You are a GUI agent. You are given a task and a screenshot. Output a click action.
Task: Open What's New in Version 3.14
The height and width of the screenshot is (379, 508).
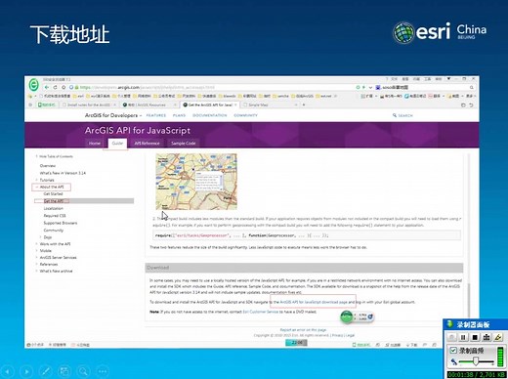pyautogui.click(x=63, y=173)
